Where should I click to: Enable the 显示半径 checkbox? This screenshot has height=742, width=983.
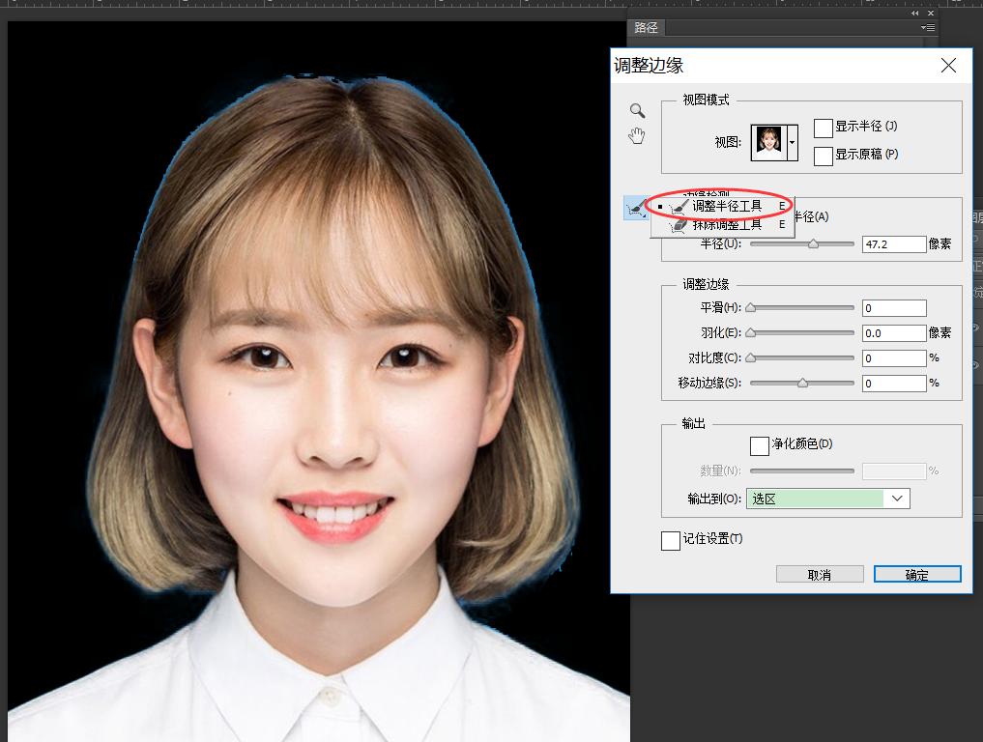824,127
